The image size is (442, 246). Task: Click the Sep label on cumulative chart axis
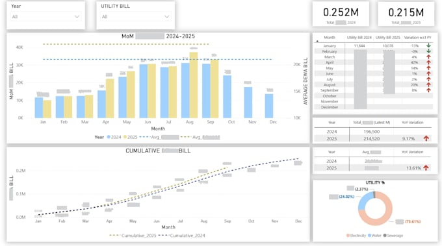(227, 221)
